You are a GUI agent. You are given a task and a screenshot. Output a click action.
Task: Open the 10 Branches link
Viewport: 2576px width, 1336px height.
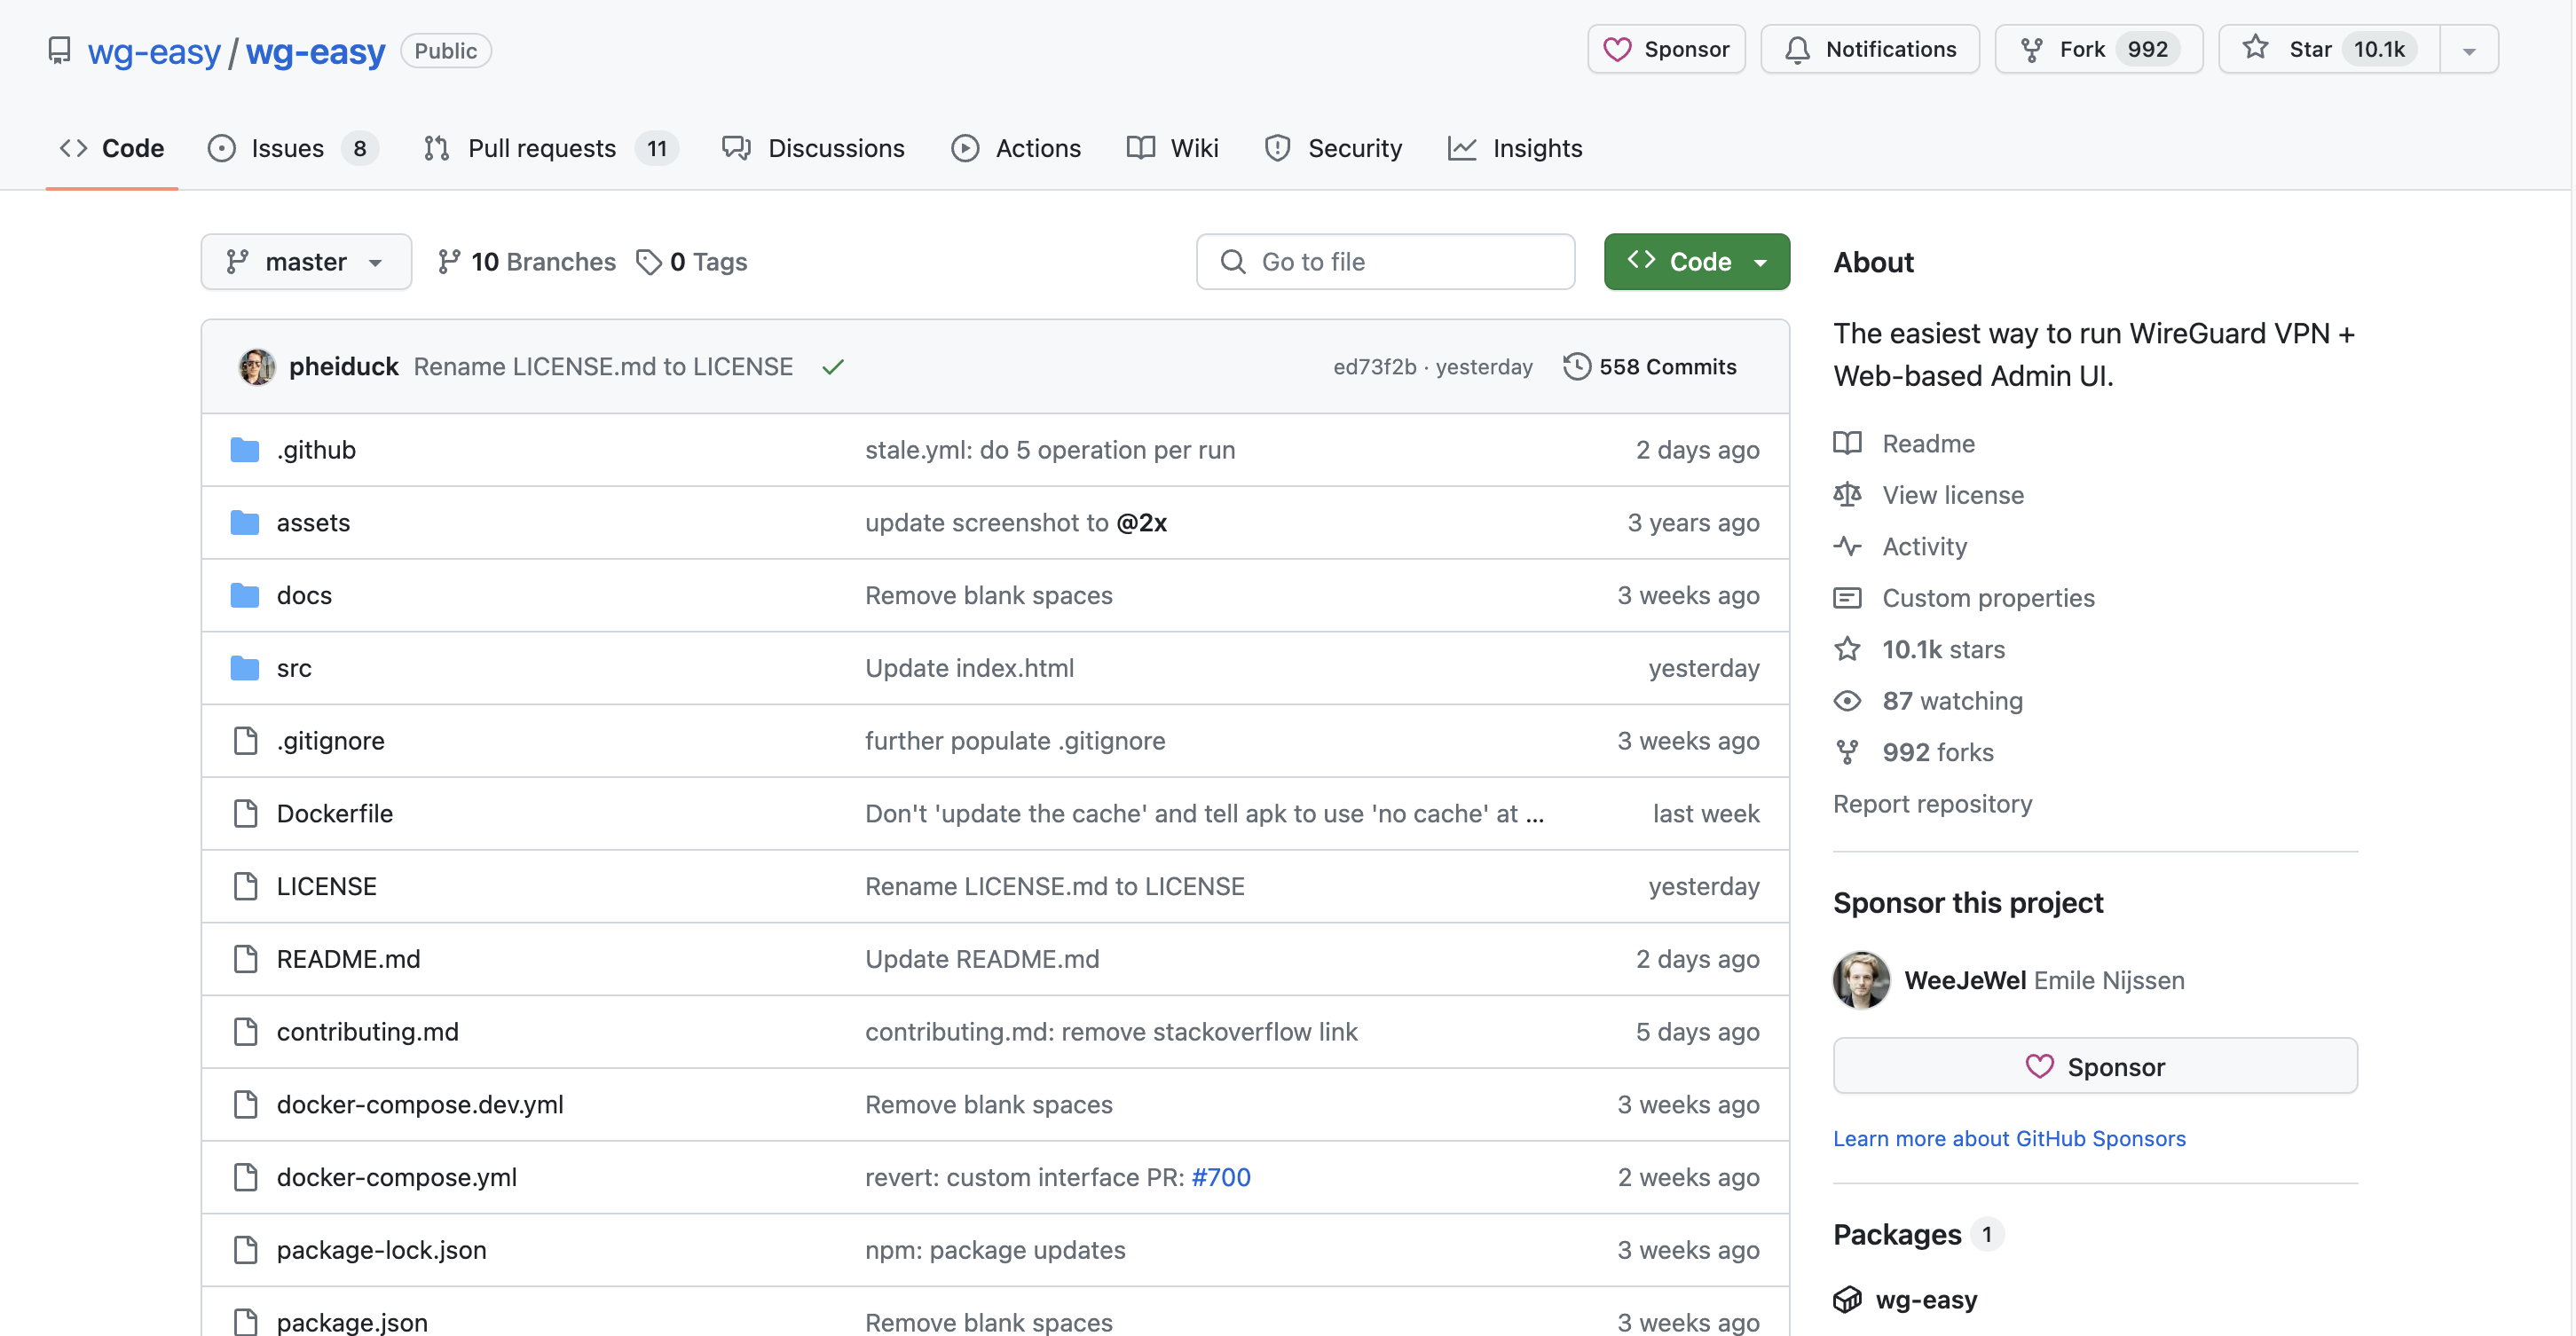(x=527, y=262)
